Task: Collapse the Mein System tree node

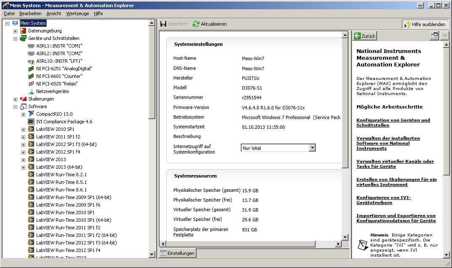Action: (8, 24)
